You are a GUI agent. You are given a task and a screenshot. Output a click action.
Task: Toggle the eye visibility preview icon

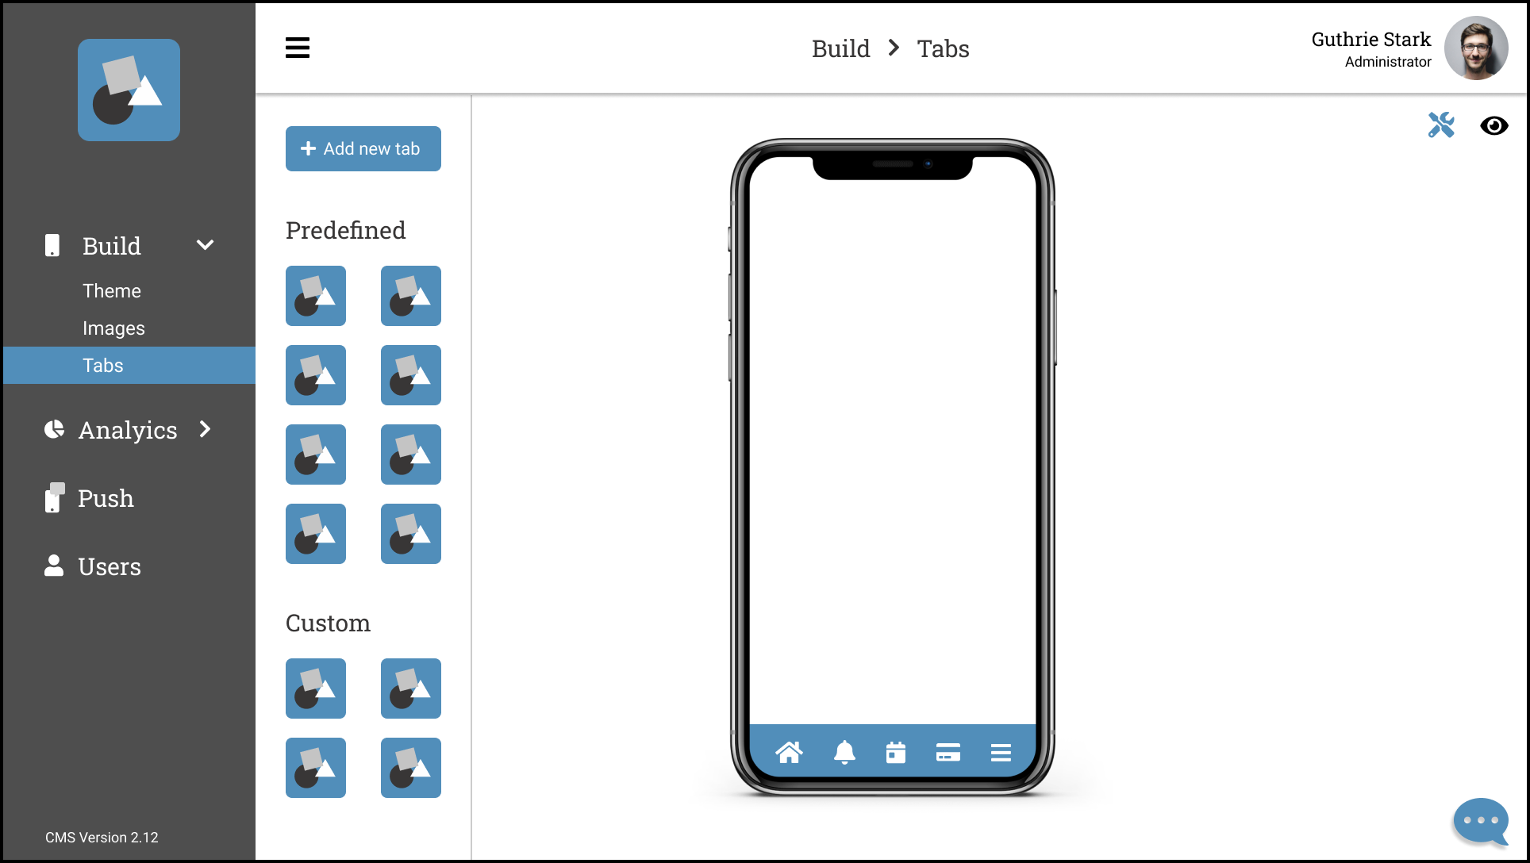click(x=1494, y=126)
